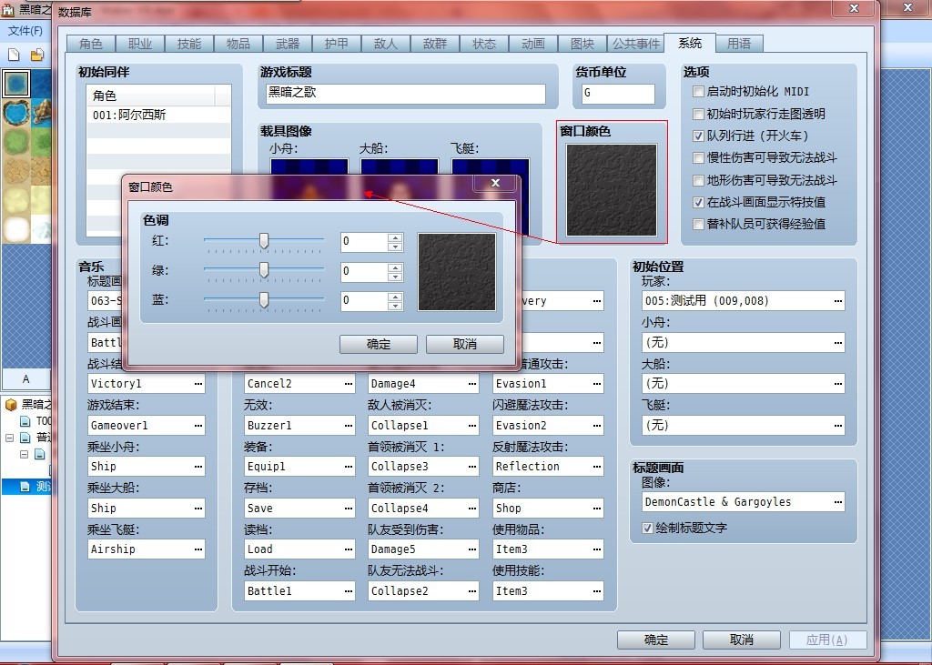
Task: Switch to the 职业 tab
Action: [x=140, y=44]
